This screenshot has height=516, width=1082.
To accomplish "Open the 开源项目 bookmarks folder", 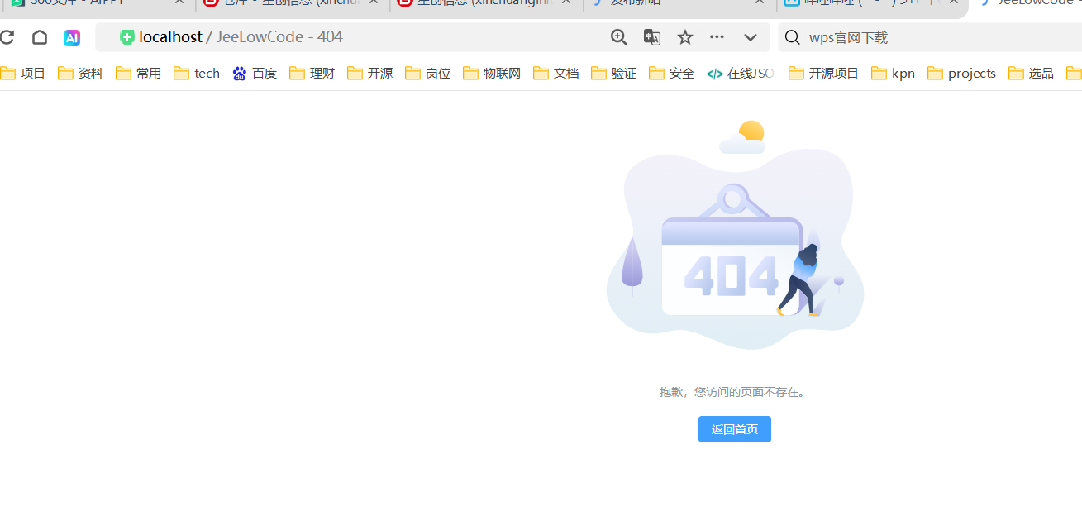I will (x=824, y=74).
